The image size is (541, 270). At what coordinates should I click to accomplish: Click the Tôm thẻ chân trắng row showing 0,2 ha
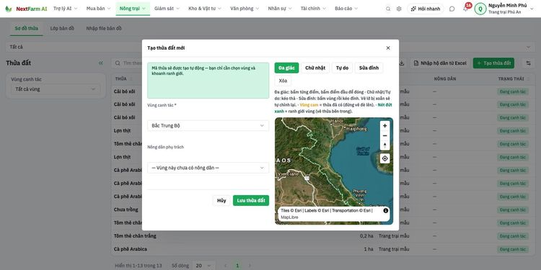click(322, 236)
